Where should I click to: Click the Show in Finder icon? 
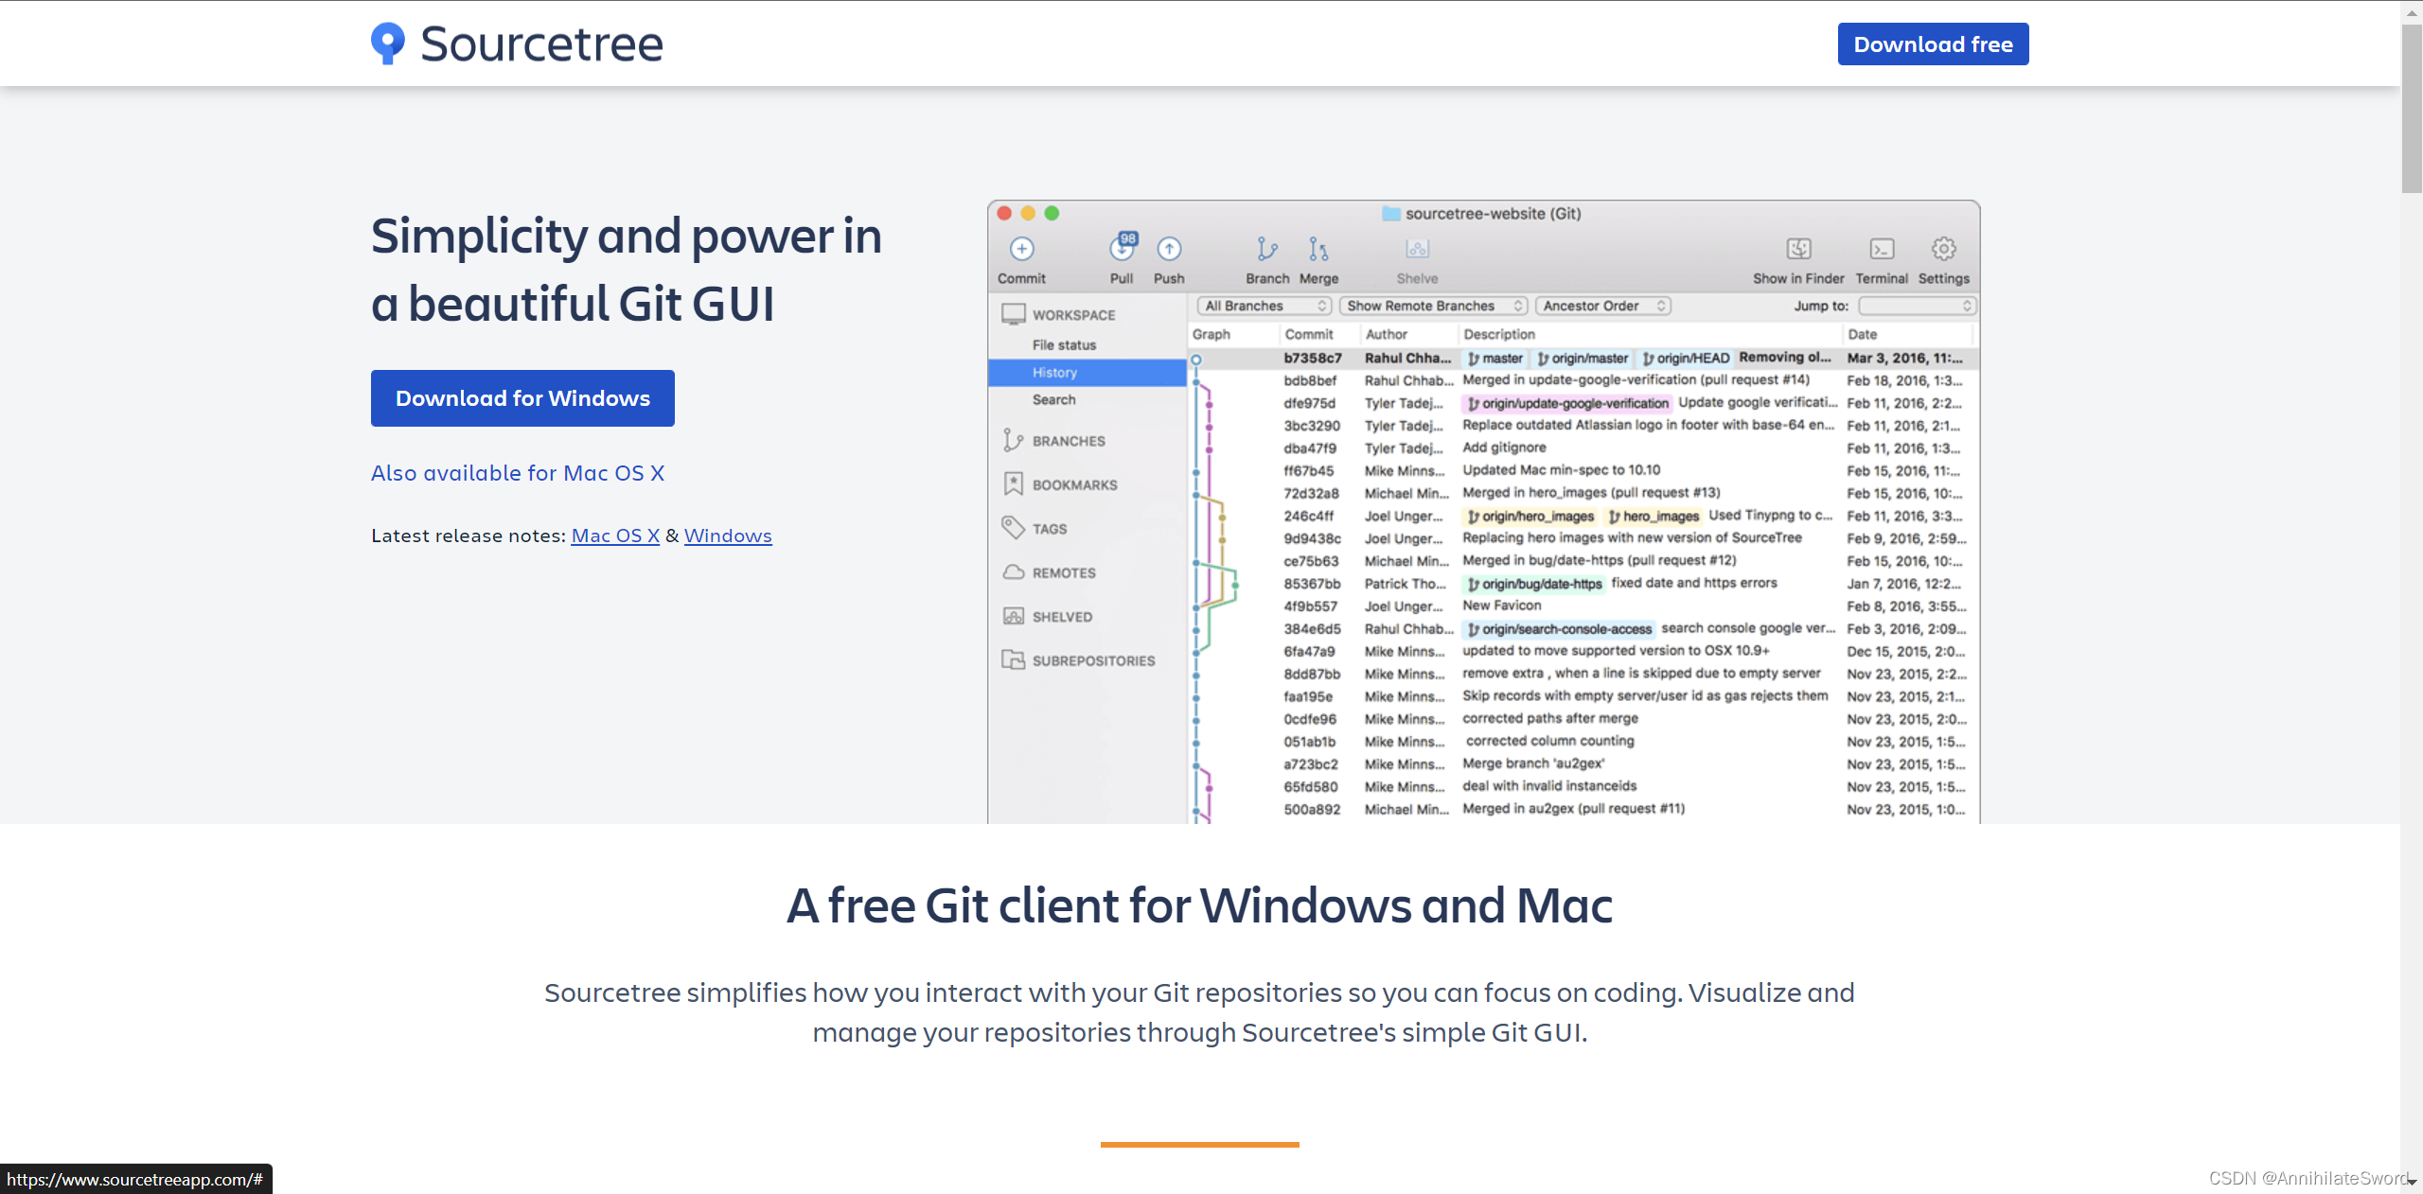(1798, 249)
